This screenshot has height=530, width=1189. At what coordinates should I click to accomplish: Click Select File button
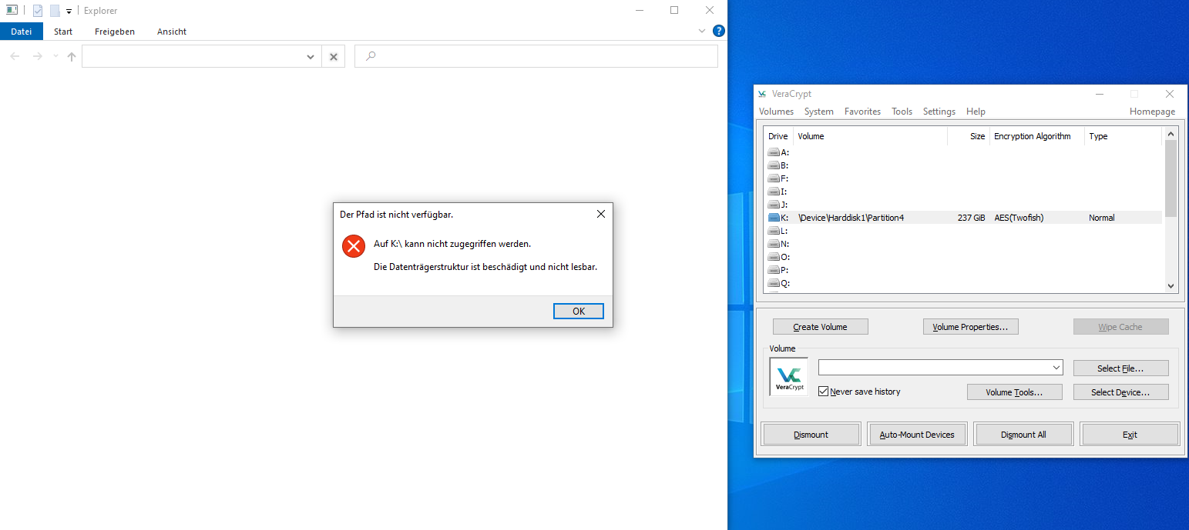coord(1120,368)
